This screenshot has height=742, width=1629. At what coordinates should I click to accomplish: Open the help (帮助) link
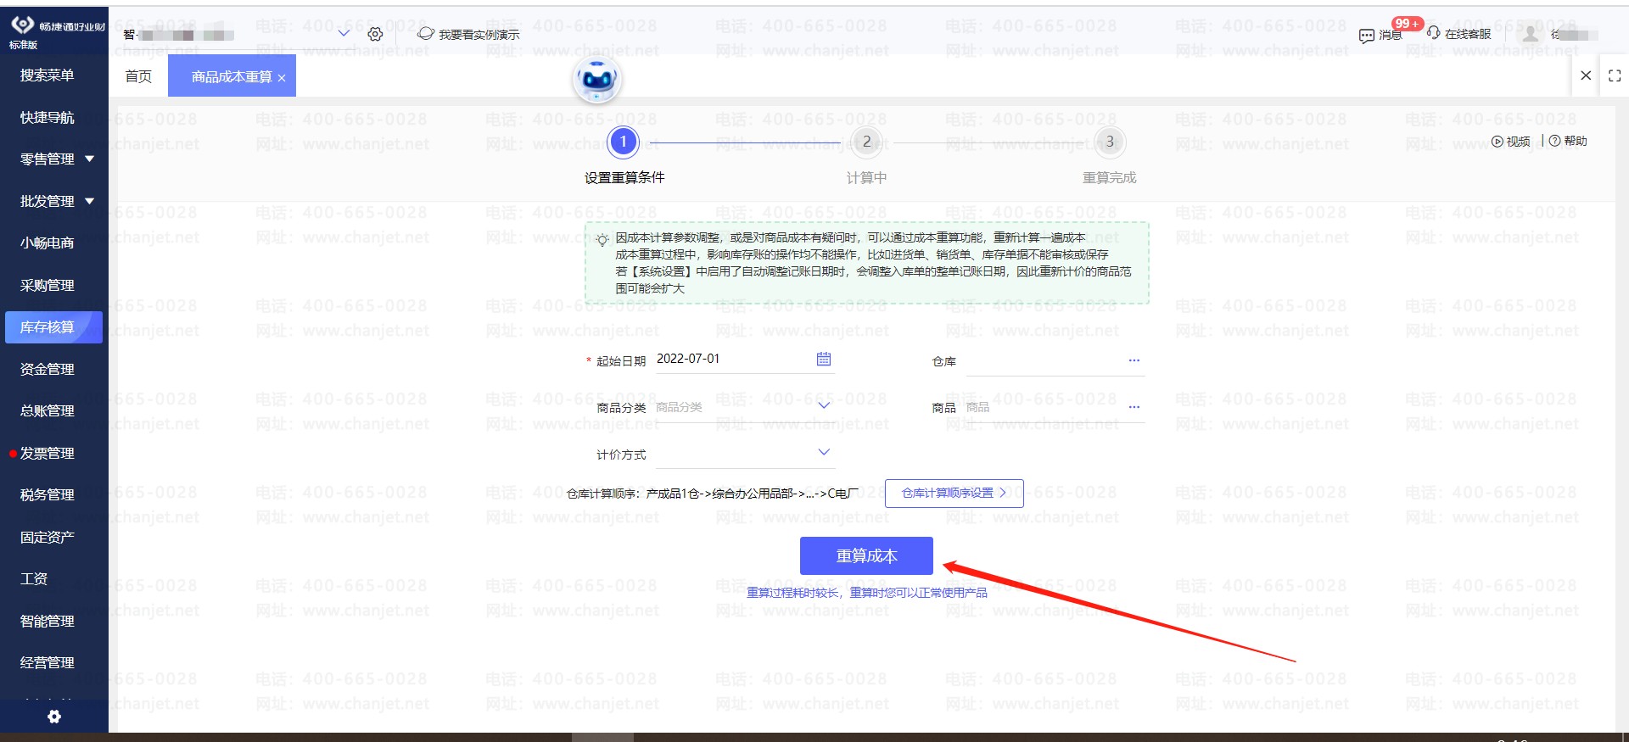(x=1568, y=141)
